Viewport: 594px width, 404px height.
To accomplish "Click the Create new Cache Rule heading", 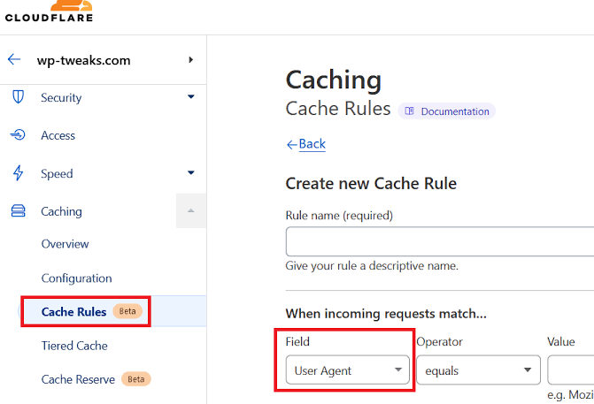I will click(371, 184).
